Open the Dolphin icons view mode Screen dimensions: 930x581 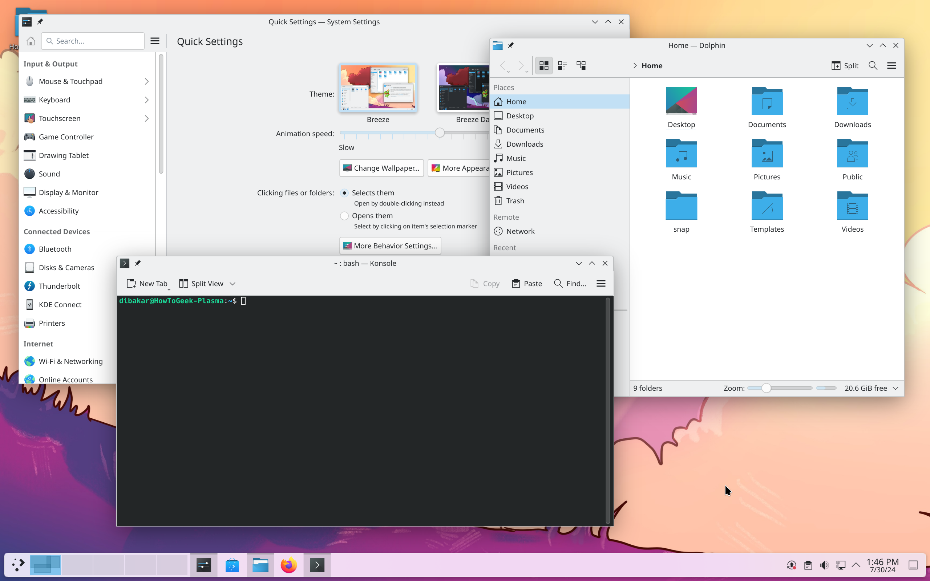[x=543, y=65]
